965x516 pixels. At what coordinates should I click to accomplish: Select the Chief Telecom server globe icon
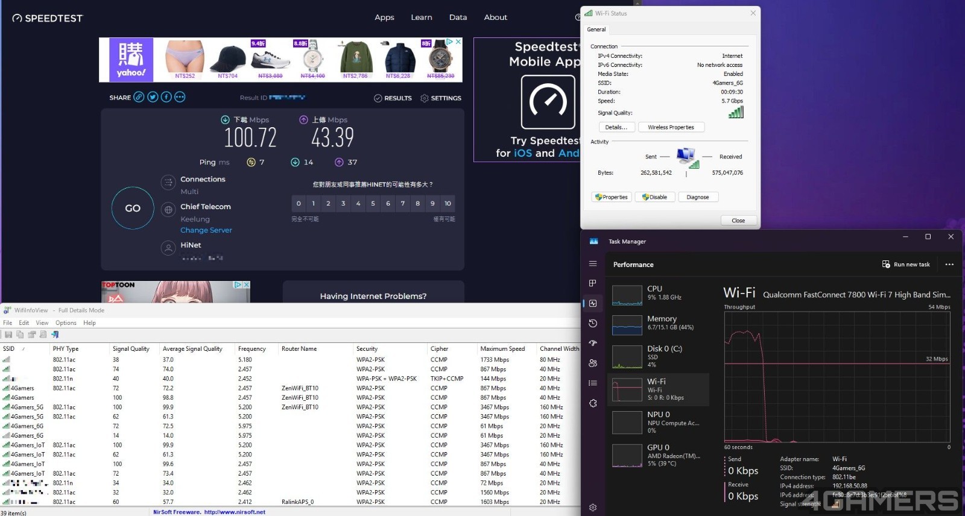coord(168,210)
